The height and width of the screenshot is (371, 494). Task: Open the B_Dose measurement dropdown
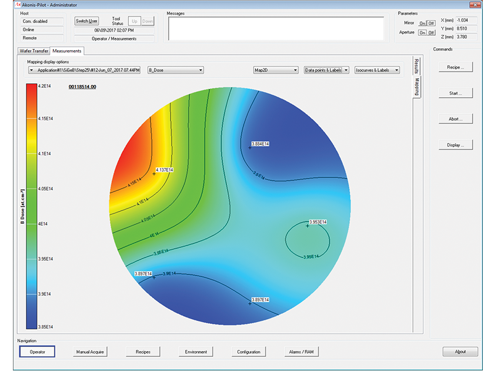[200, 69]
